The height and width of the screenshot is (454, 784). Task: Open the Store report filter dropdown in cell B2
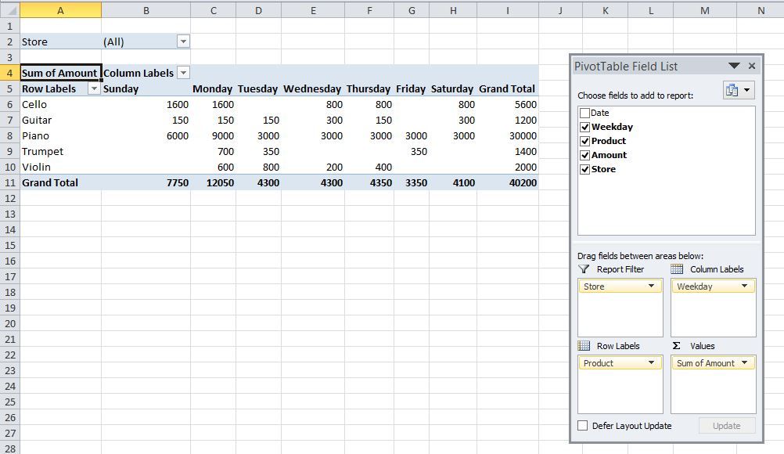183,41
